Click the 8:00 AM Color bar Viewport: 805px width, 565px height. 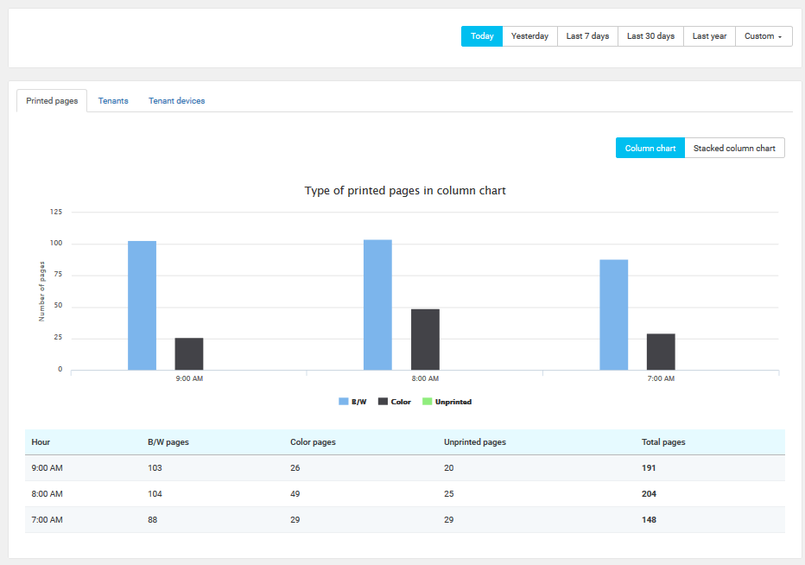coord(425,340)
